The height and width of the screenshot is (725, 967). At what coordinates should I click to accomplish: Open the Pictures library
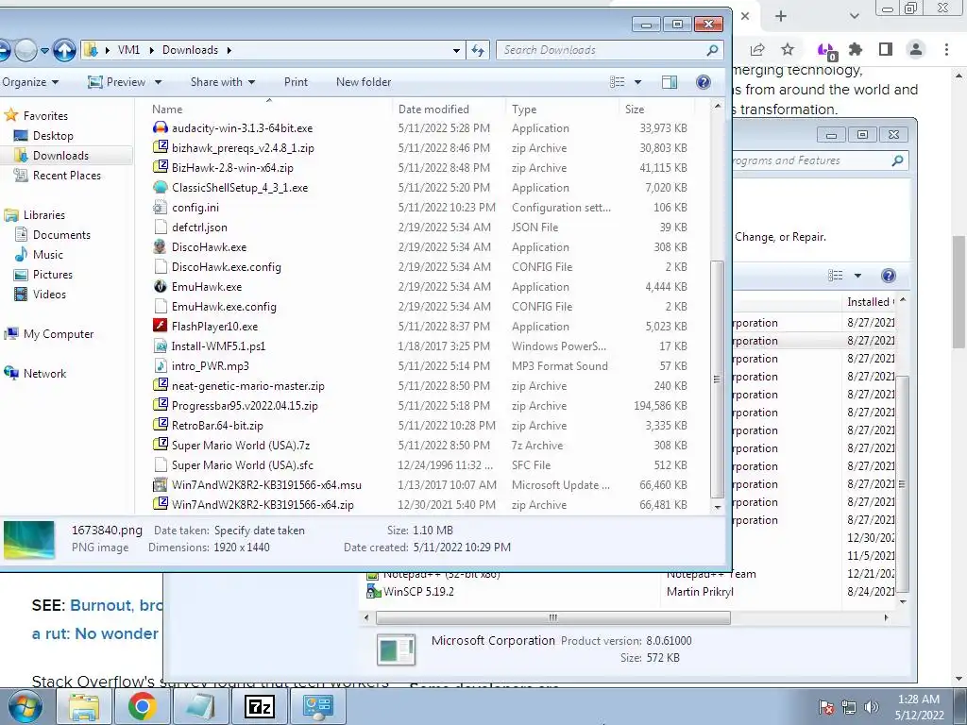pos(53,275)
